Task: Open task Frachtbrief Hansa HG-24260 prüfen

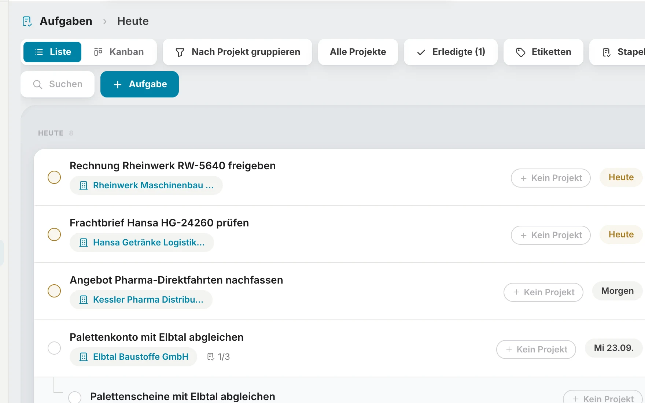Action: point(159,223)
